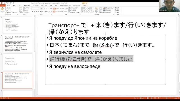Click the Replace icon in editing group

tap(116, 10)
